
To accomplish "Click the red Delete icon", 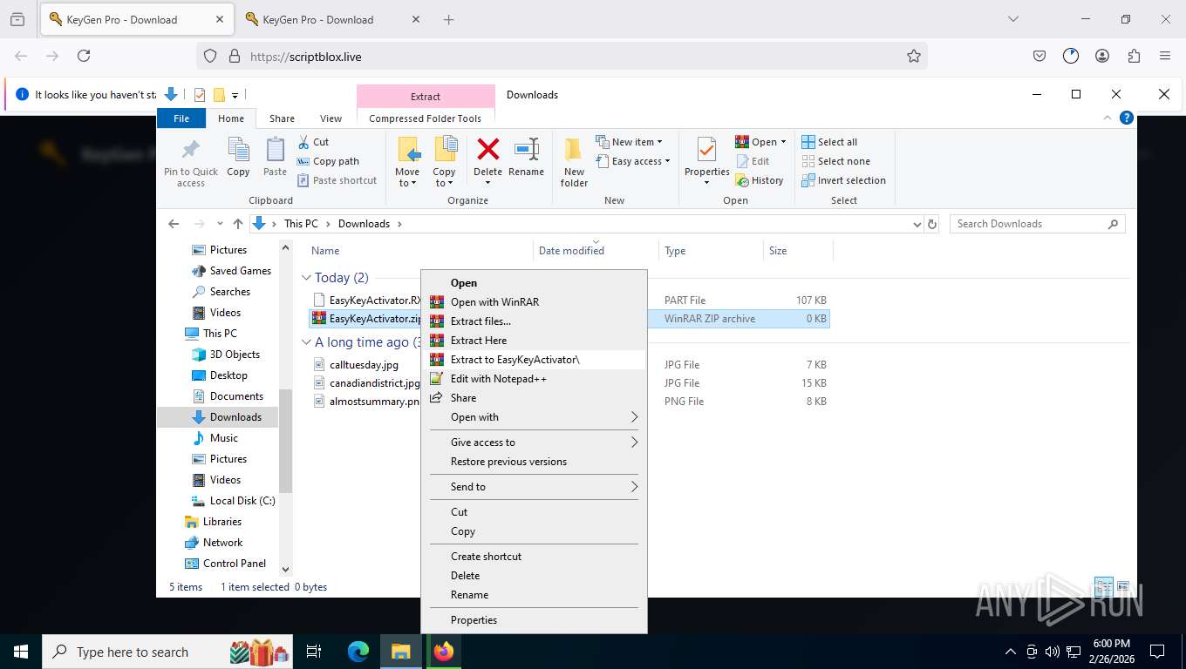I will [x=487, y=150].
